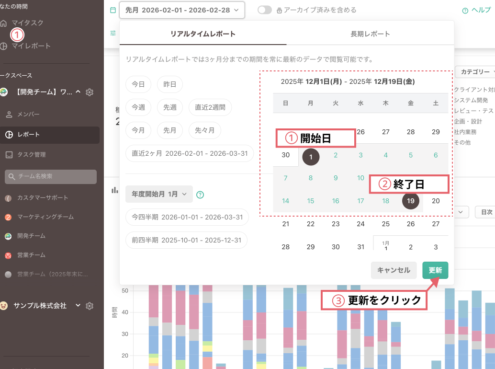The width and height of the screenshot is (495, 369).
Task: Open the 先月 date range dropdown
Action: point(182,10)
